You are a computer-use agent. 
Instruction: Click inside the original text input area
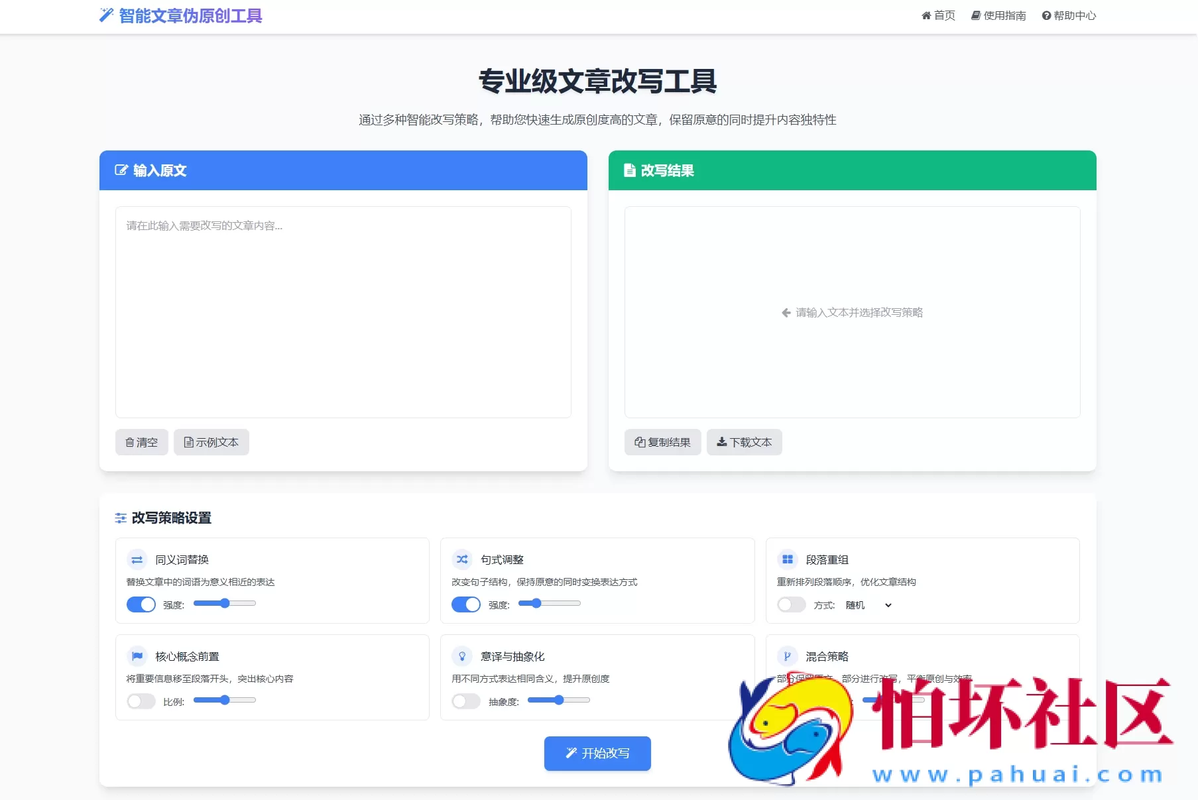click(343, 312)
